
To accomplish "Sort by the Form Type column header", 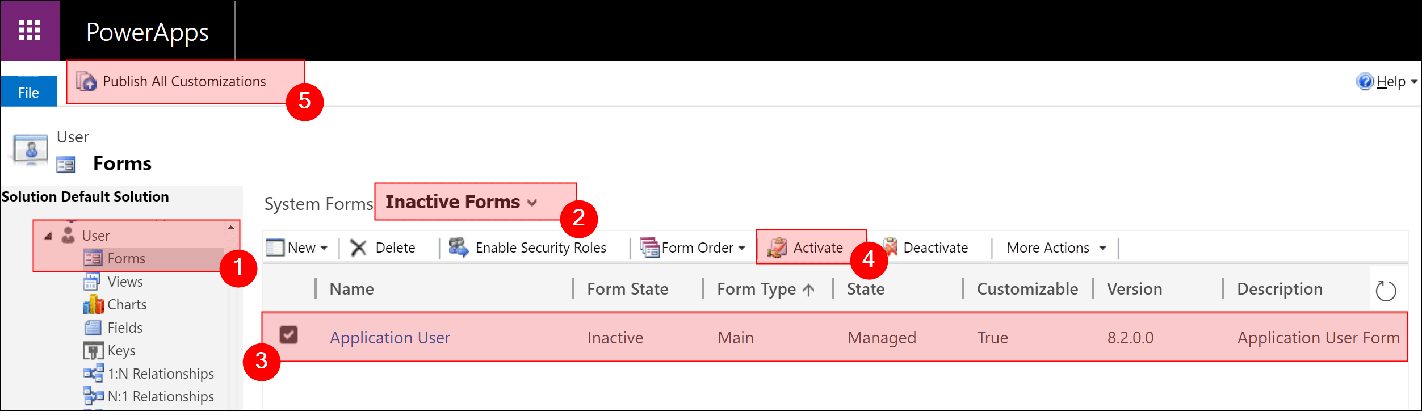I will [x=756, y=289].
